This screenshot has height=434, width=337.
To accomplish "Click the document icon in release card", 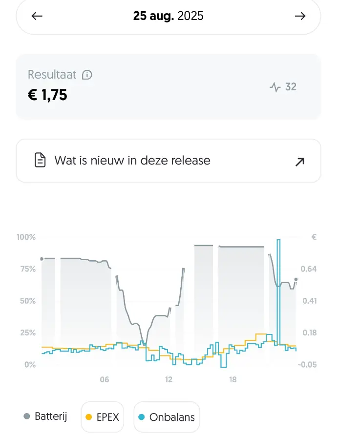I will [41, 161].
